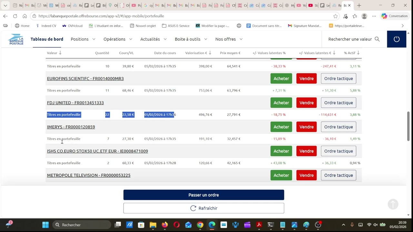The image size is (413, 232).
Task: Click Acheter for EUROFINS SCIENTIFC
Action: click(281, 79)
